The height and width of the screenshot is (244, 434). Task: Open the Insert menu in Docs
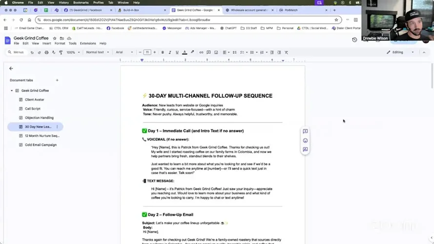pos(46,43)
